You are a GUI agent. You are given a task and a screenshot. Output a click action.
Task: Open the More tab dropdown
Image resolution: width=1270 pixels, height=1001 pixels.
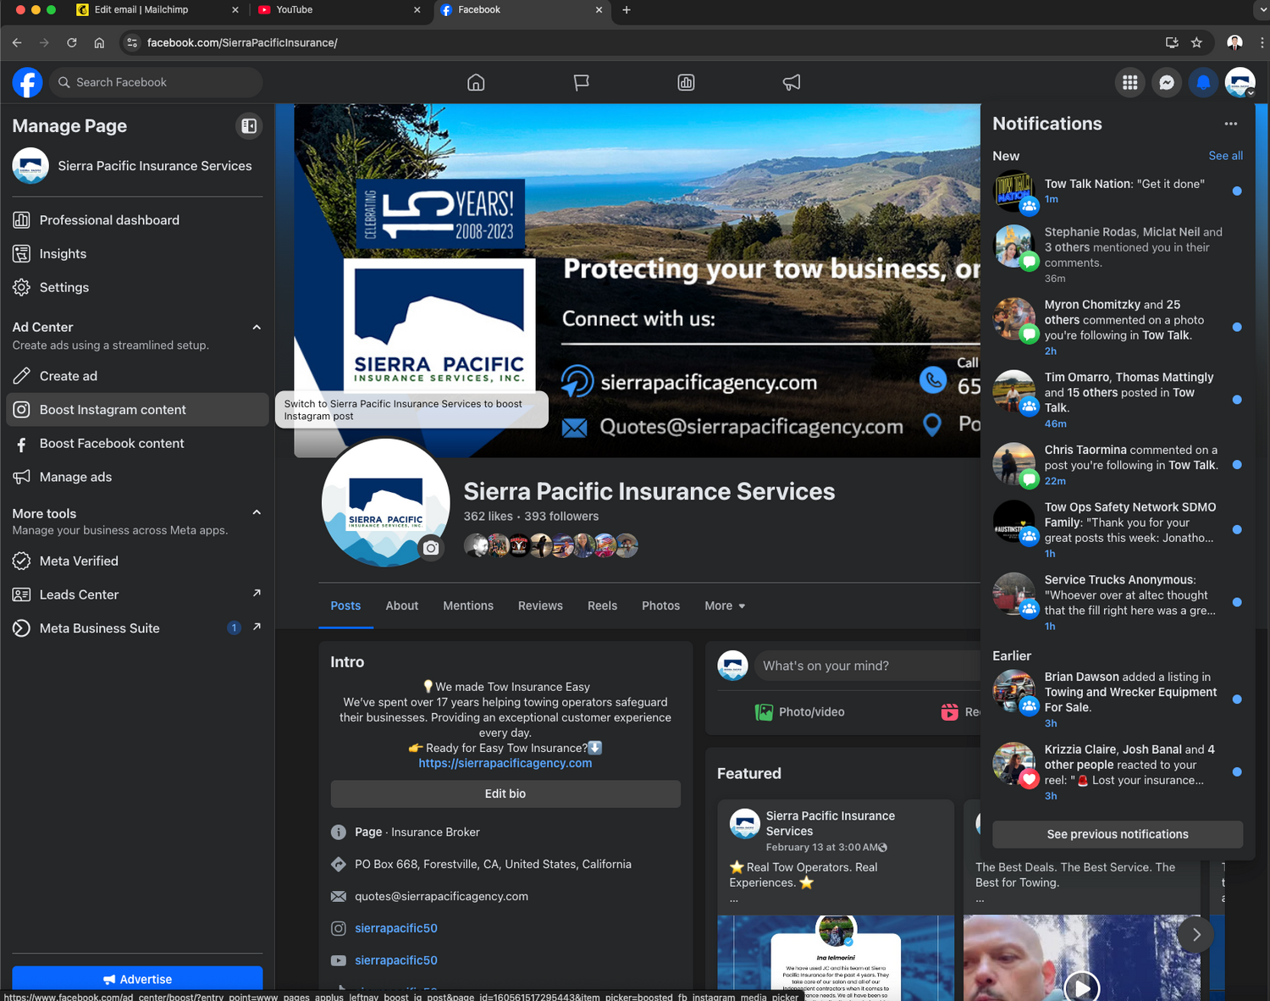pyautogui.click(x=725, y=606)
